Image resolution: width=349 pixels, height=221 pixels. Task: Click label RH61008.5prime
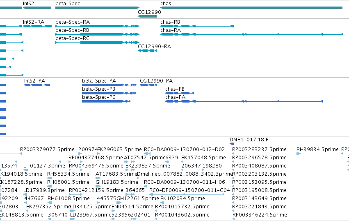69,199
